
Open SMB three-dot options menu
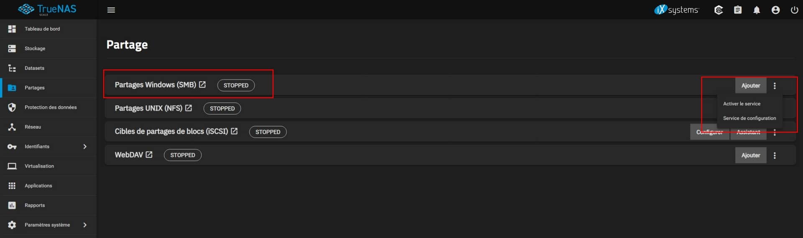pyautogui.click(x=775, y=86)
